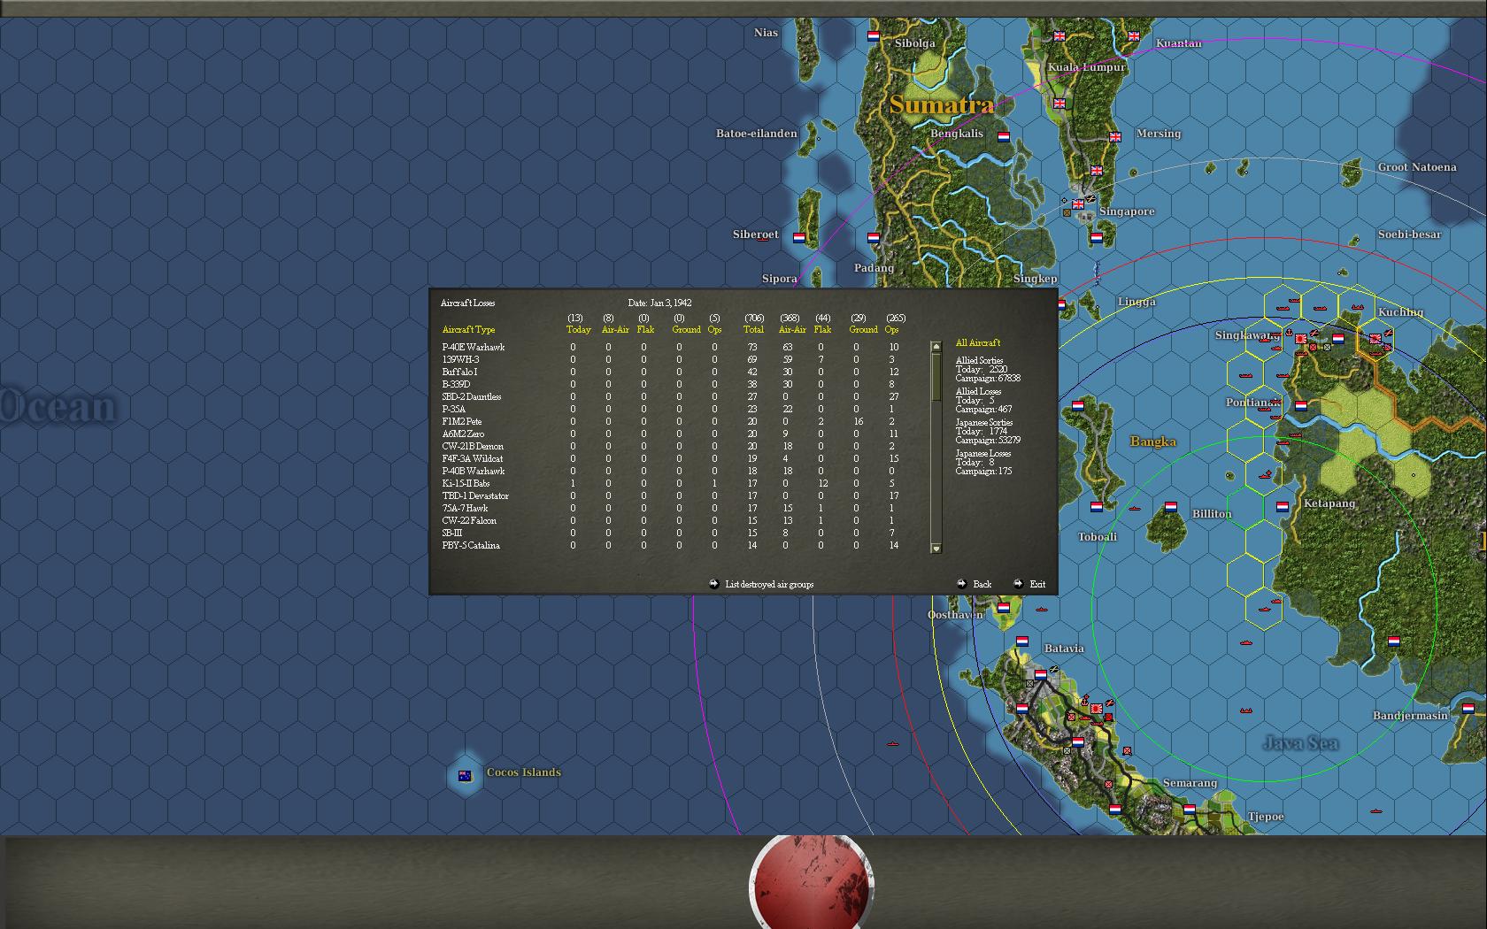This screenshot has height=929, width=1487.
Task: Click the scrollbar thumb in the aircraft list
Action: (x=936, y=376)
